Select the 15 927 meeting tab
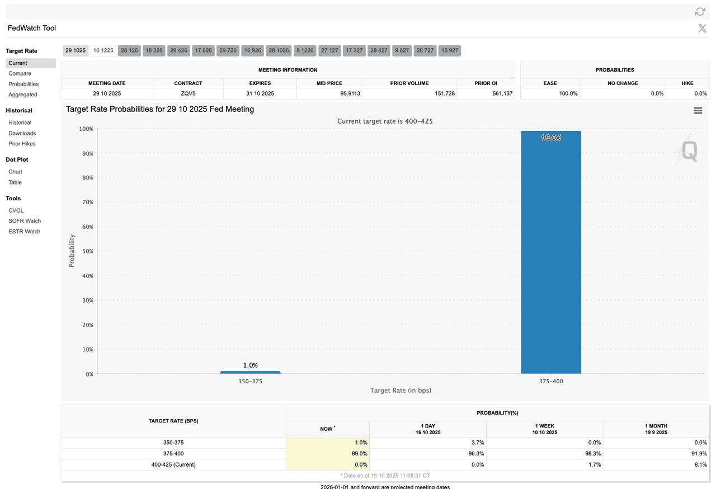 450,50
